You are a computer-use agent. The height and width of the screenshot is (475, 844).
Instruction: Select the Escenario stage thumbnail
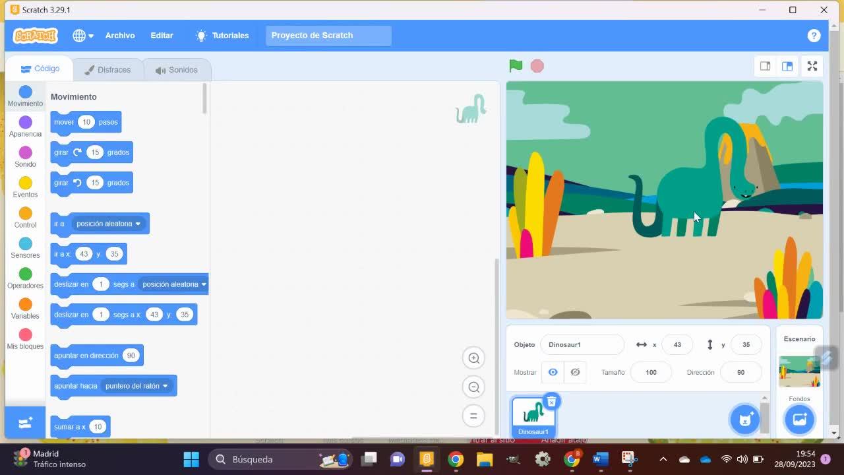[799, 371]
